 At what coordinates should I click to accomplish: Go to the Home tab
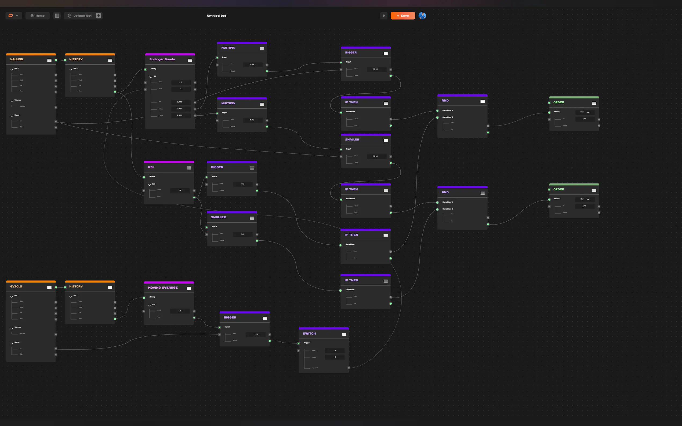(38, 16)
